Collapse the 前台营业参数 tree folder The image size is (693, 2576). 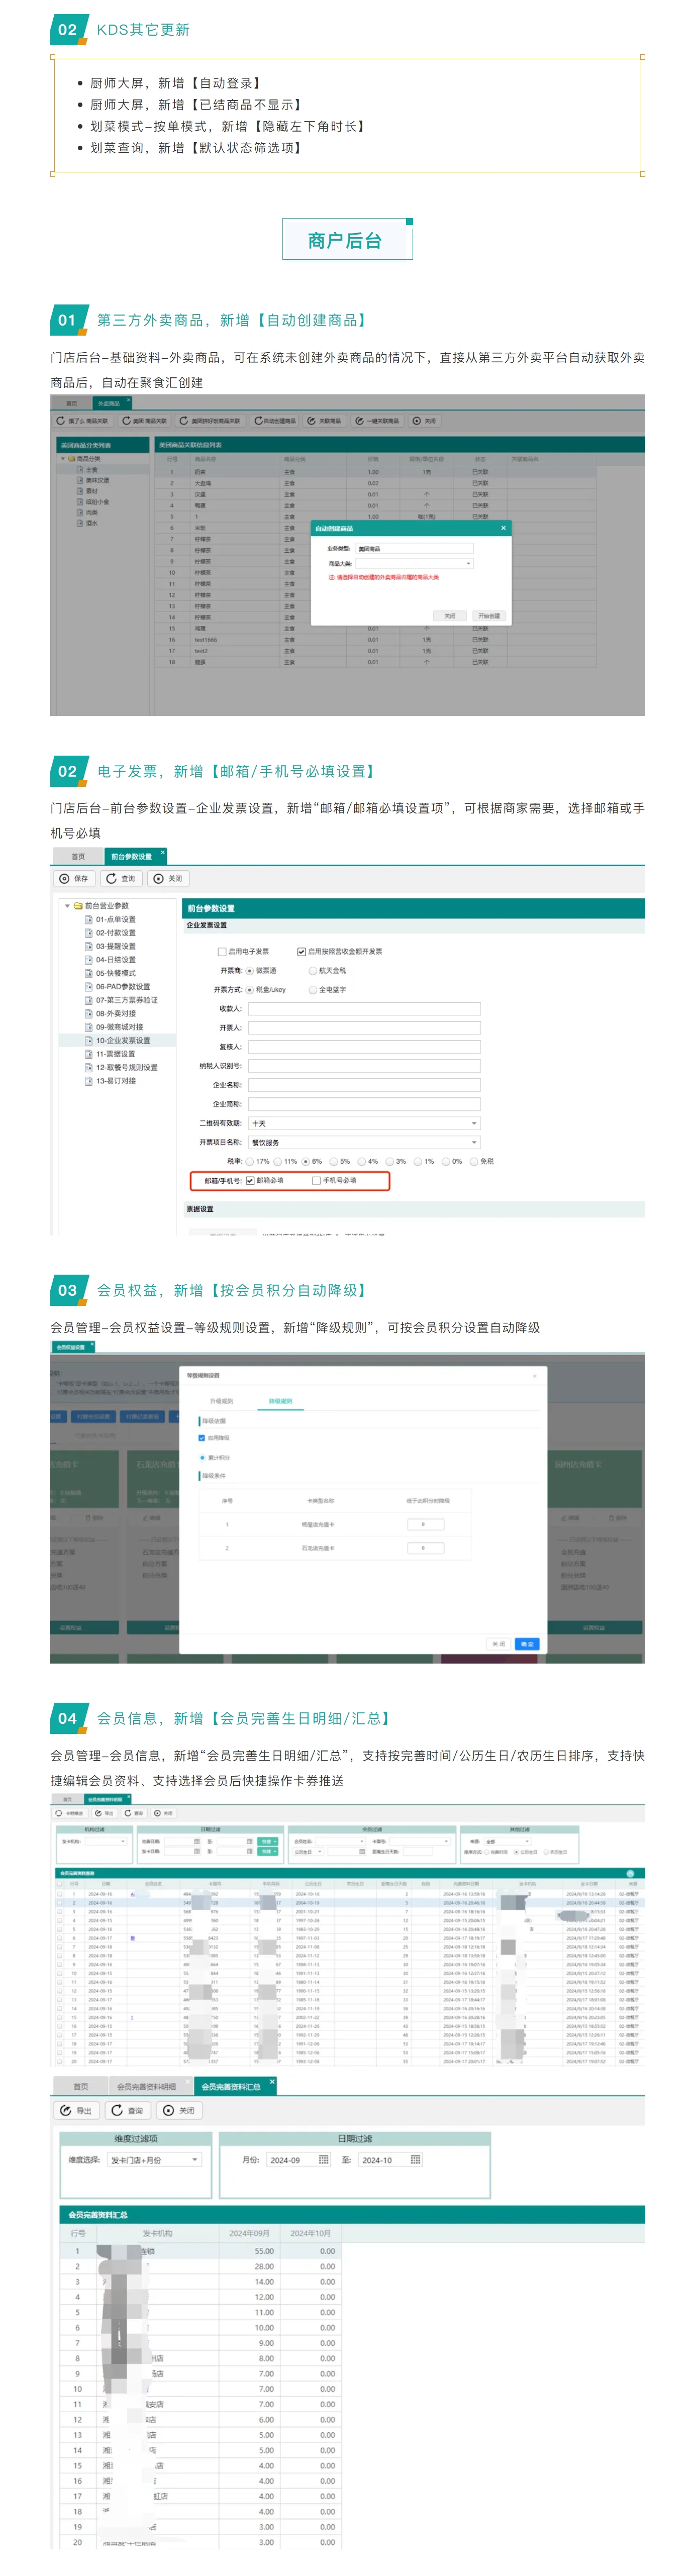coord(67,906)
